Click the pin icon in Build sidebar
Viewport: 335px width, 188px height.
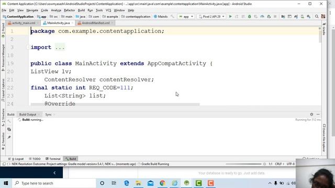[x=9, y=137]
